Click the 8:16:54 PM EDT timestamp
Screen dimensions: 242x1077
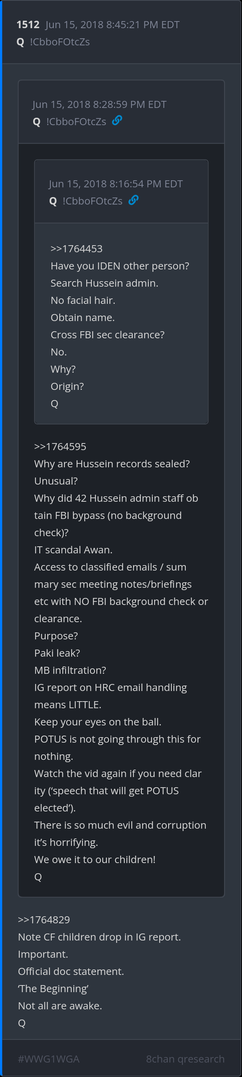pos(116,183)
